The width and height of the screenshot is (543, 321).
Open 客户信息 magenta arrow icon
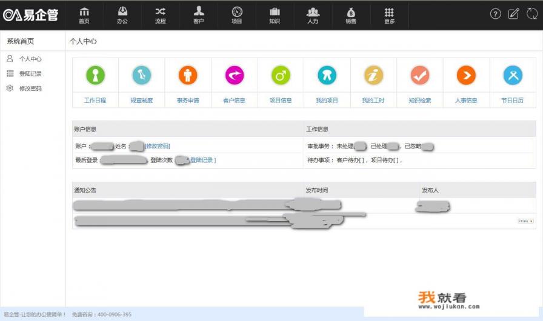pos(235,75)
